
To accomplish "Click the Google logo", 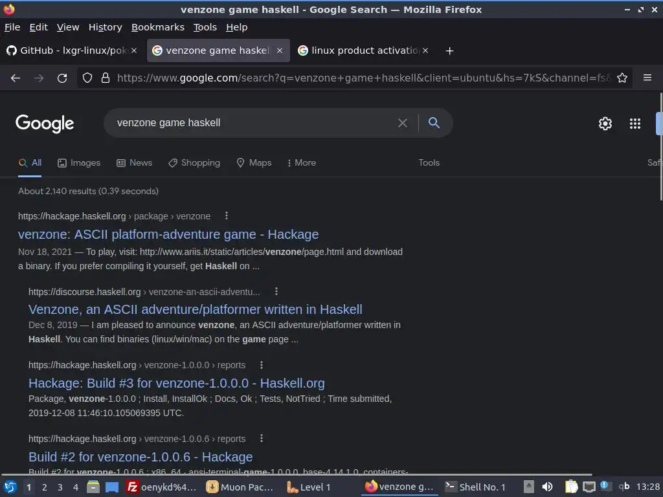I will [45, 124].
